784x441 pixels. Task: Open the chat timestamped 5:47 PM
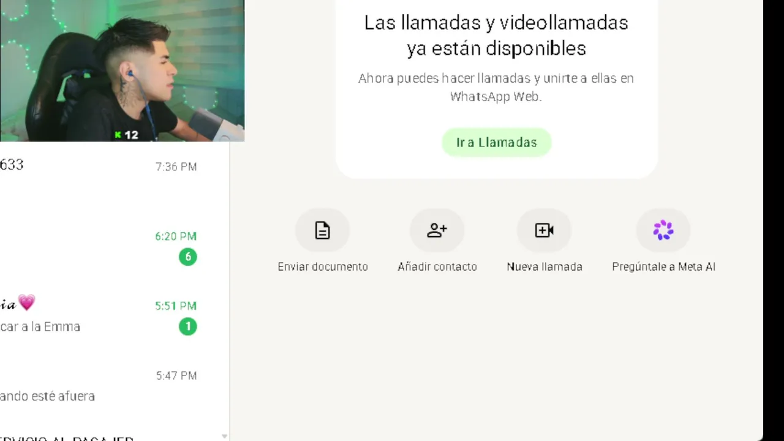pos(115,385)
